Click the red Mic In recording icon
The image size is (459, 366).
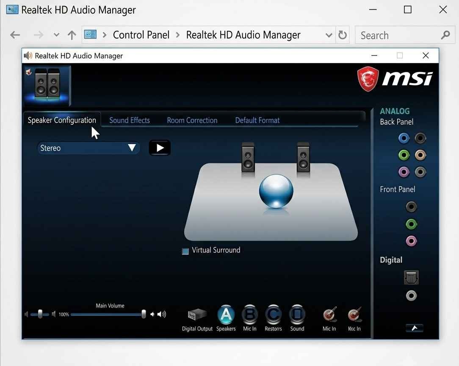pyautogui.click(x=329, y=315)
